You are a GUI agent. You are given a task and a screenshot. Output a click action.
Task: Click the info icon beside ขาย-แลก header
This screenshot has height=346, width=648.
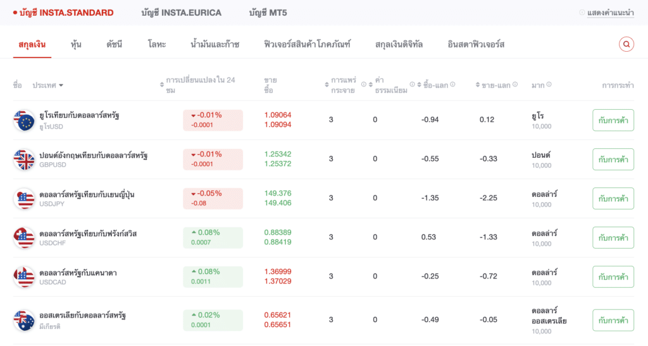[515, 85]
